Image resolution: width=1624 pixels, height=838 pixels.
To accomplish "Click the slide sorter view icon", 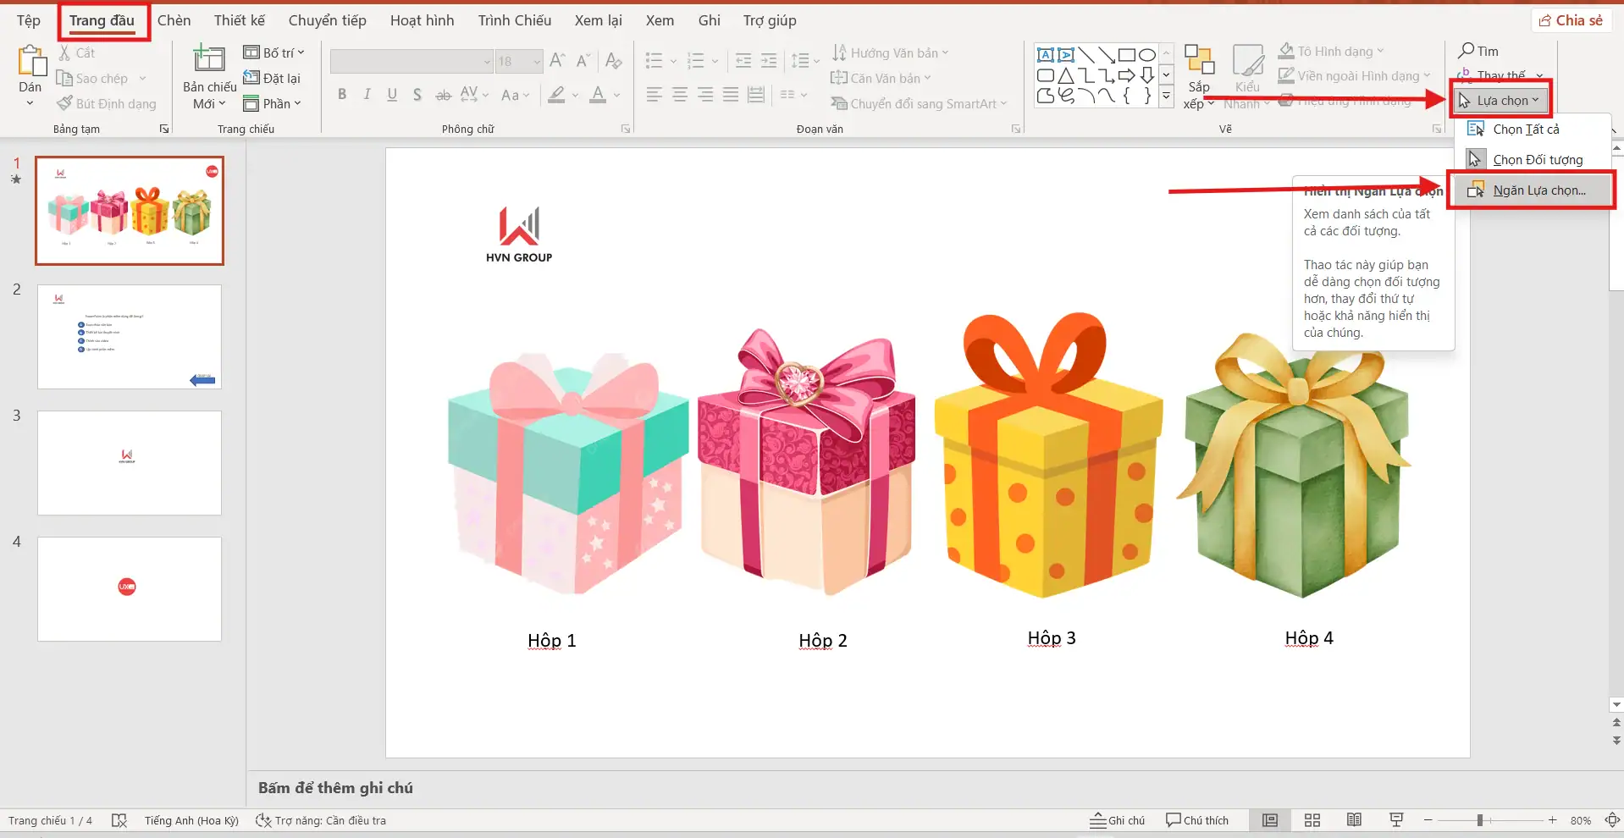I will coord(1312,820).
